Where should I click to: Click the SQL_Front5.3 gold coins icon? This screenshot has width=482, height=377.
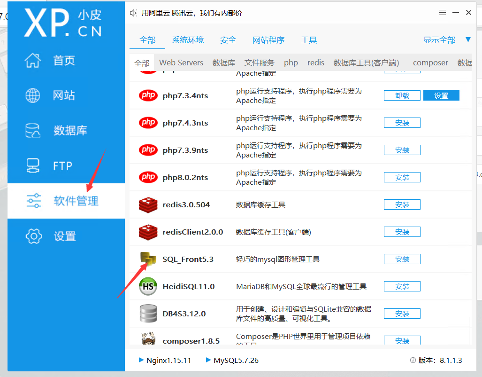coord(148,259)
